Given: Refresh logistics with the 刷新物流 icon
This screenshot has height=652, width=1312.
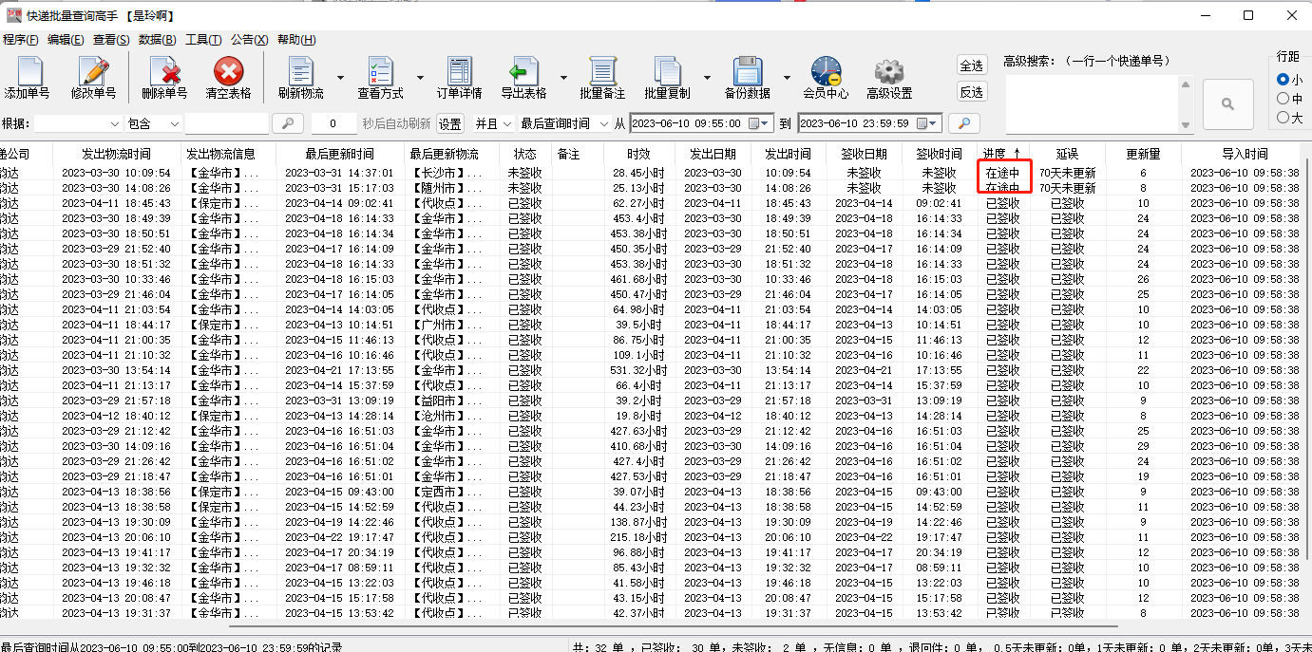Looking at the screenshot, I should (299, 76).
